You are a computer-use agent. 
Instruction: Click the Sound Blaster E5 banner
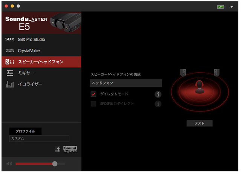click(x=41, y=23)
